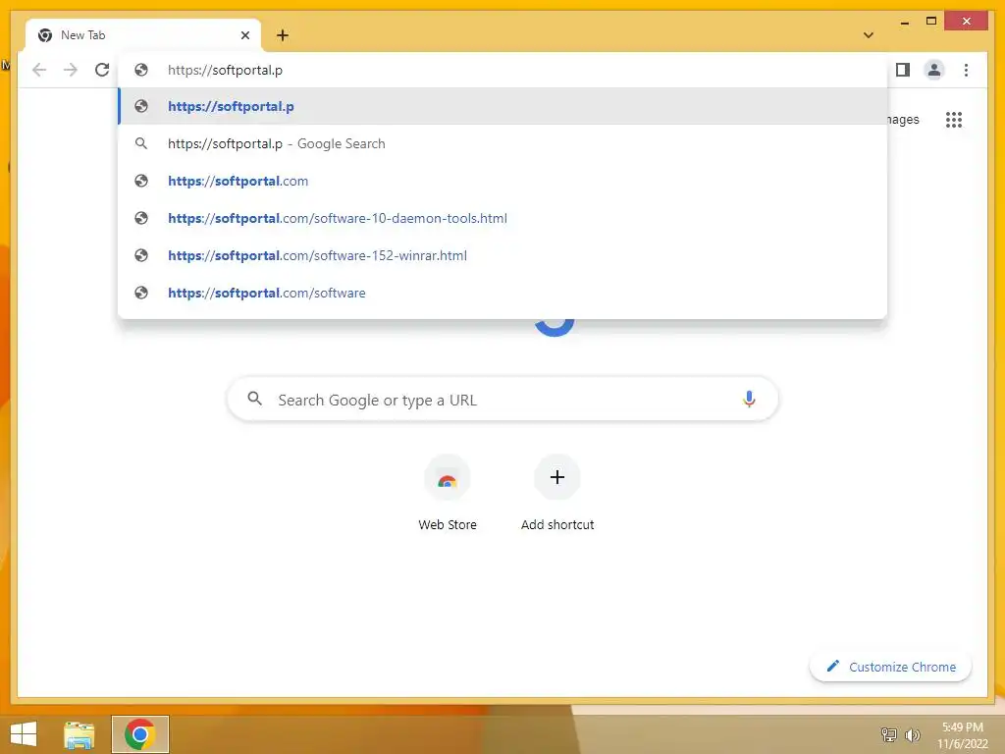Click the browser forward arrow

(x=71, y=70)
